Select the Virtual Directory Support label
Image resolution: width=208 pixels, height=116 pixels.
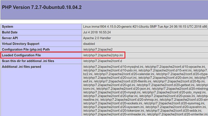[21, 44]
